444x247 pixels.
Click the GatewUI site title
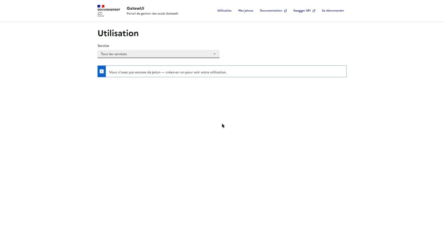point(135,8)
